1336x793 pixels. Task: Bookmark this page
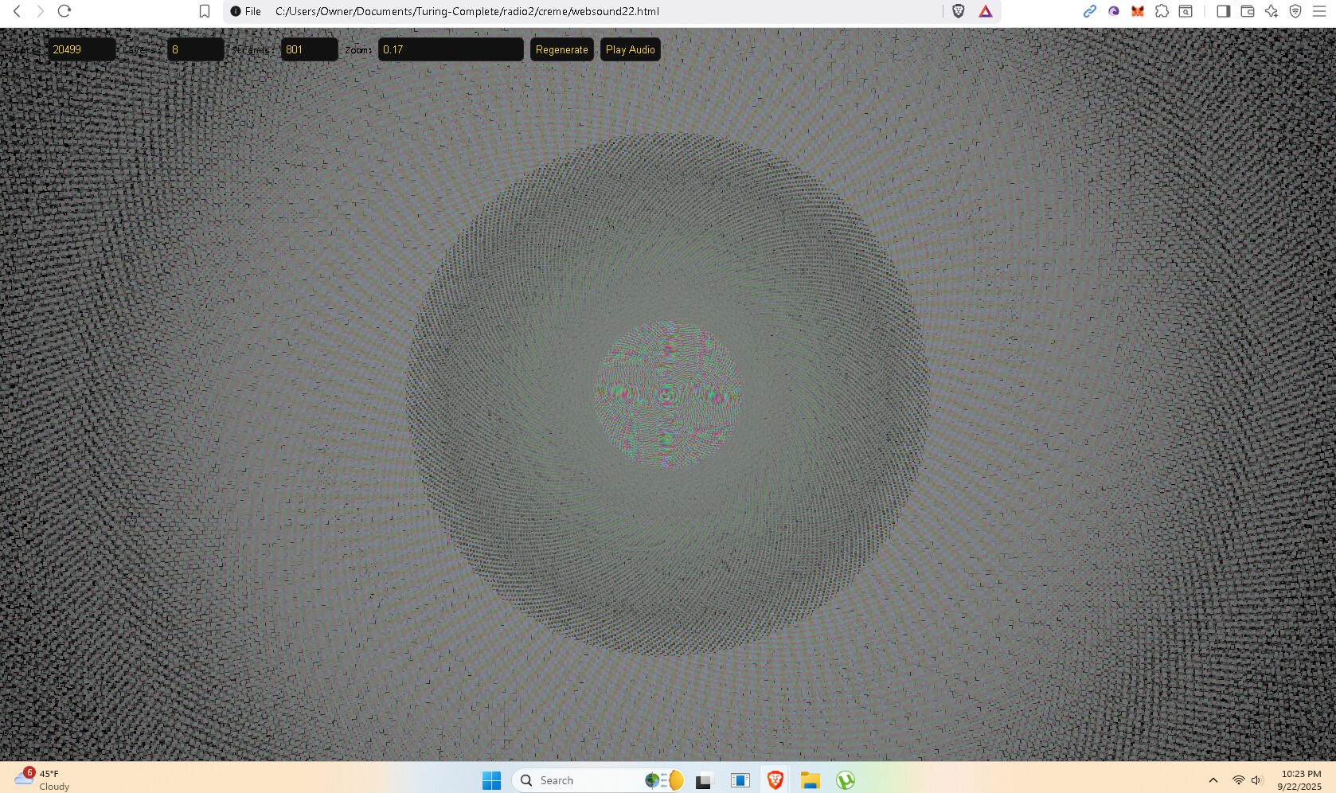tap(205, 11)
